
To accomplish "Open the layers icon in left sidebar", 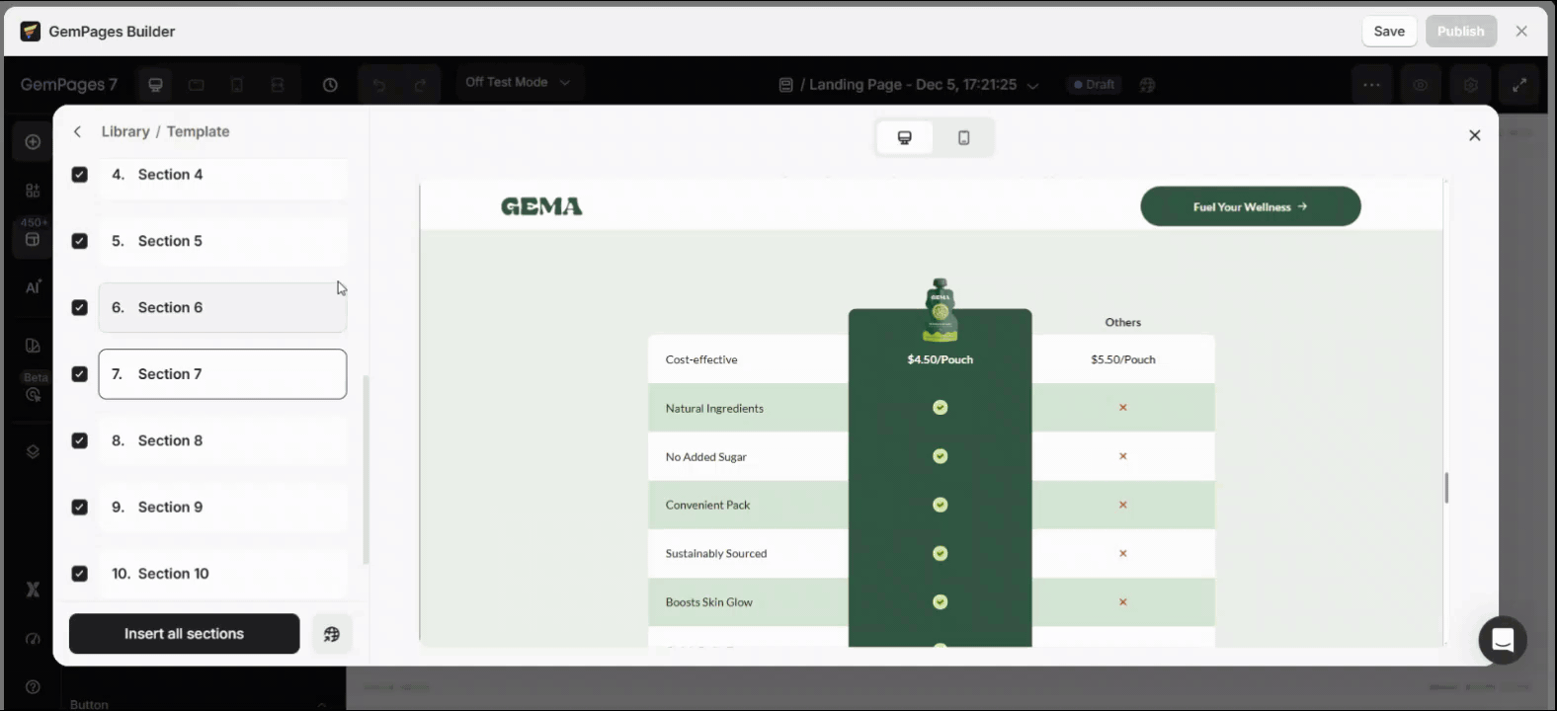I will pos(33,451).
